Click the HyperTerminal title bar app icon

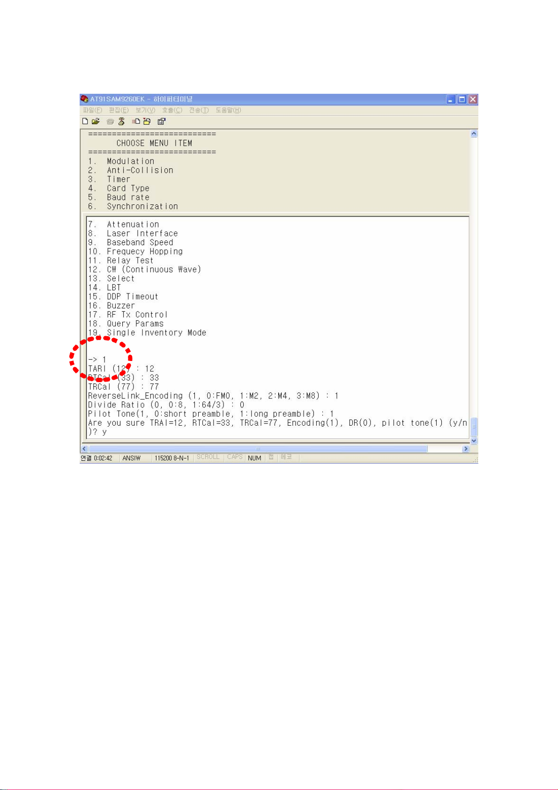tap(85, 99)
